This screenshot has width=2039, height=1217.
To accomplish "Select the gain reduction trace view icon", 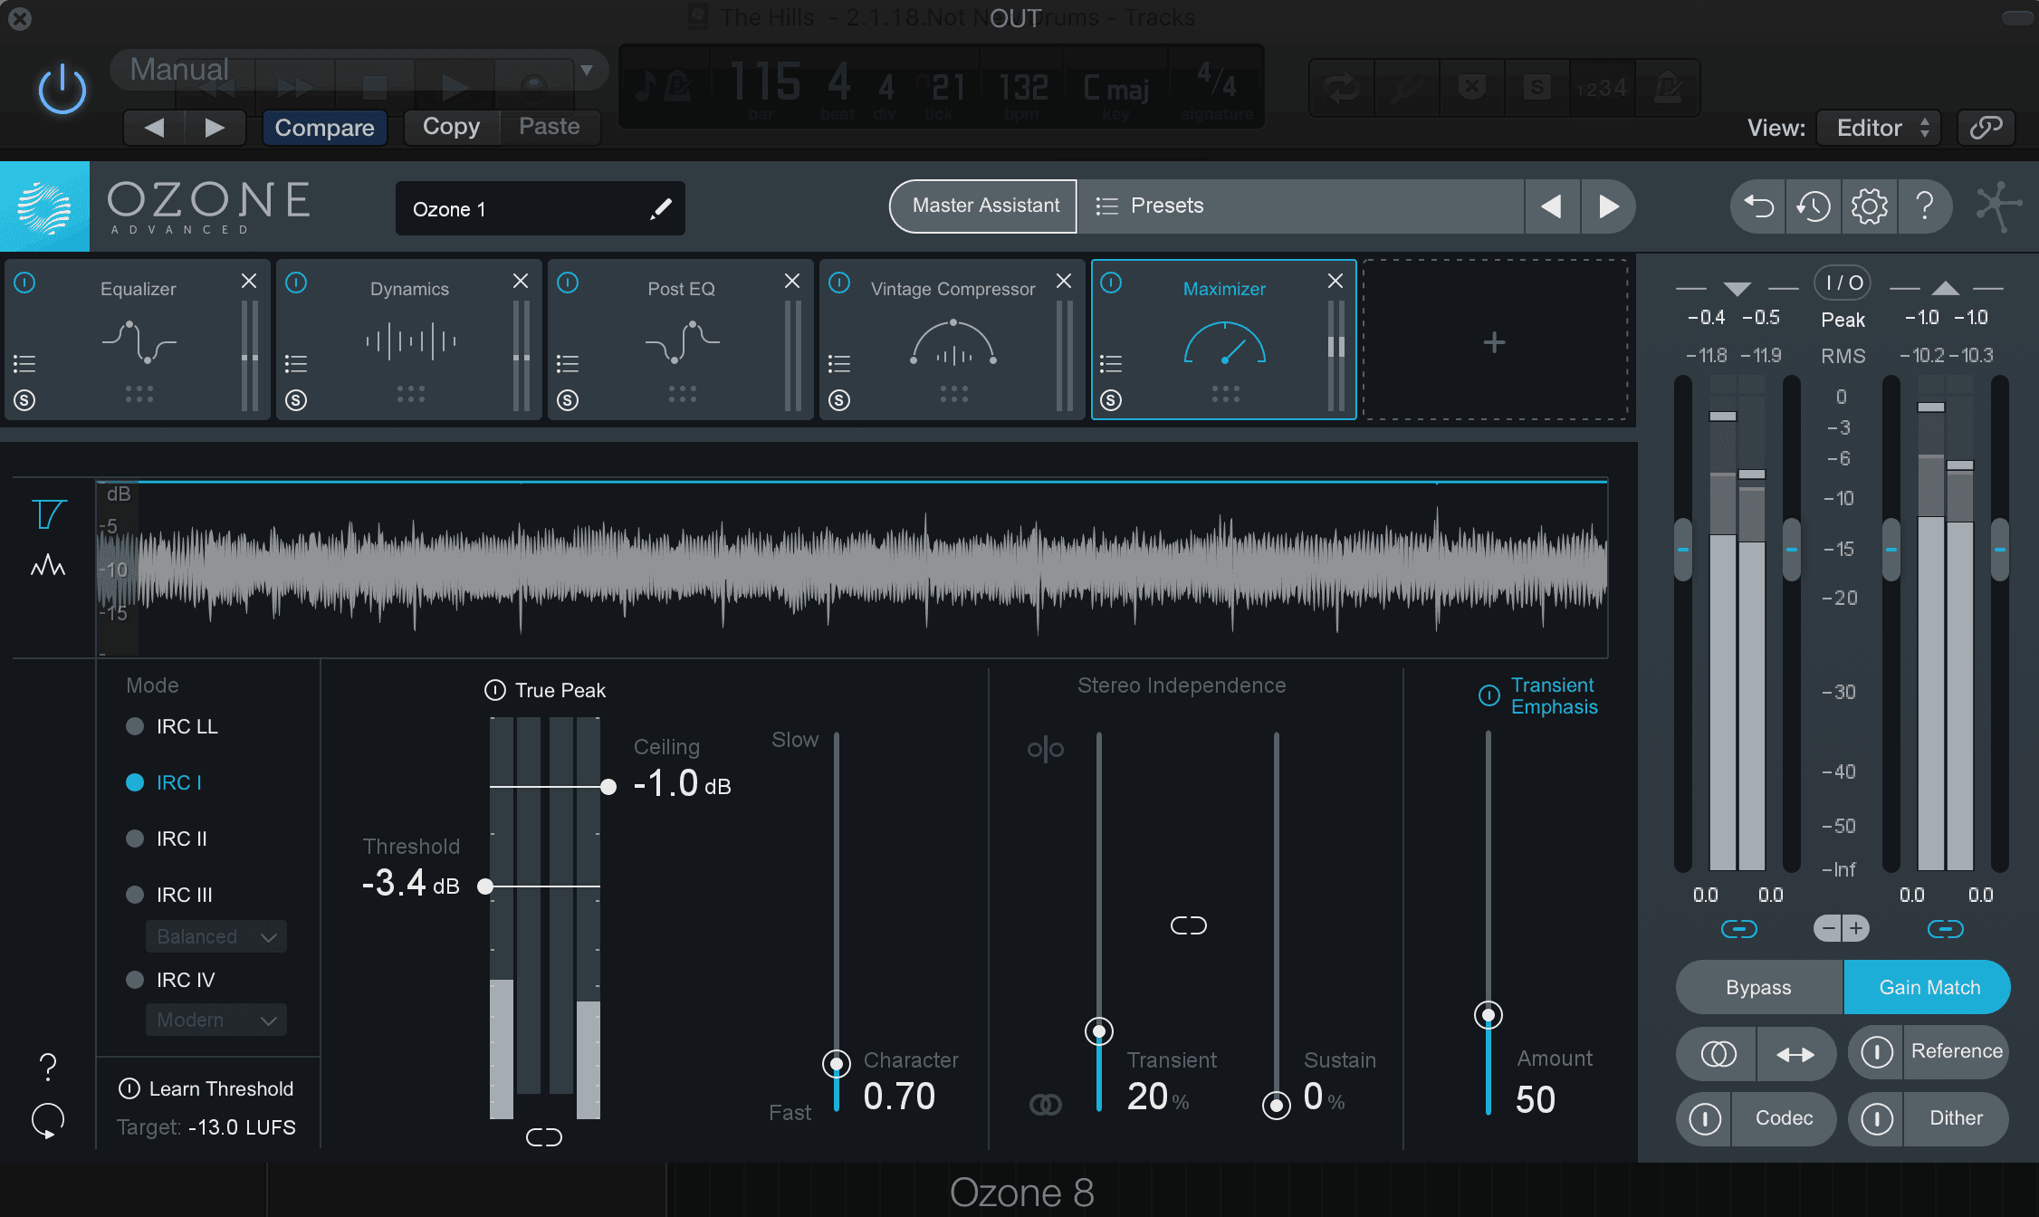I will point(48,514).
